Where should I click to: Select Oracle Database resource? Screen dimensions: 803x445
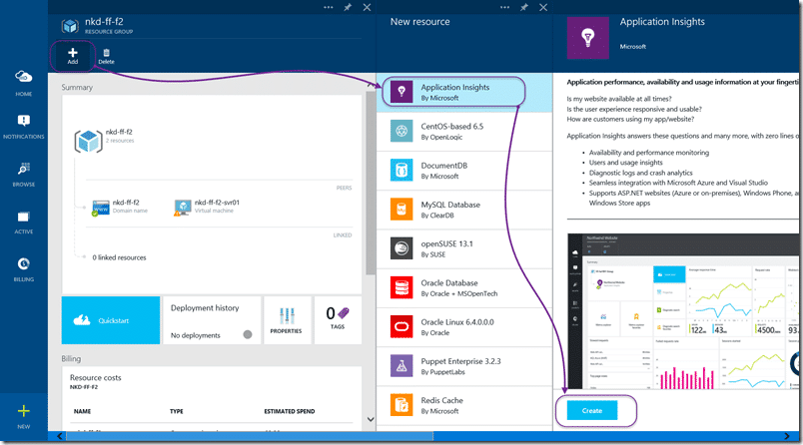(x=464, y=288)
